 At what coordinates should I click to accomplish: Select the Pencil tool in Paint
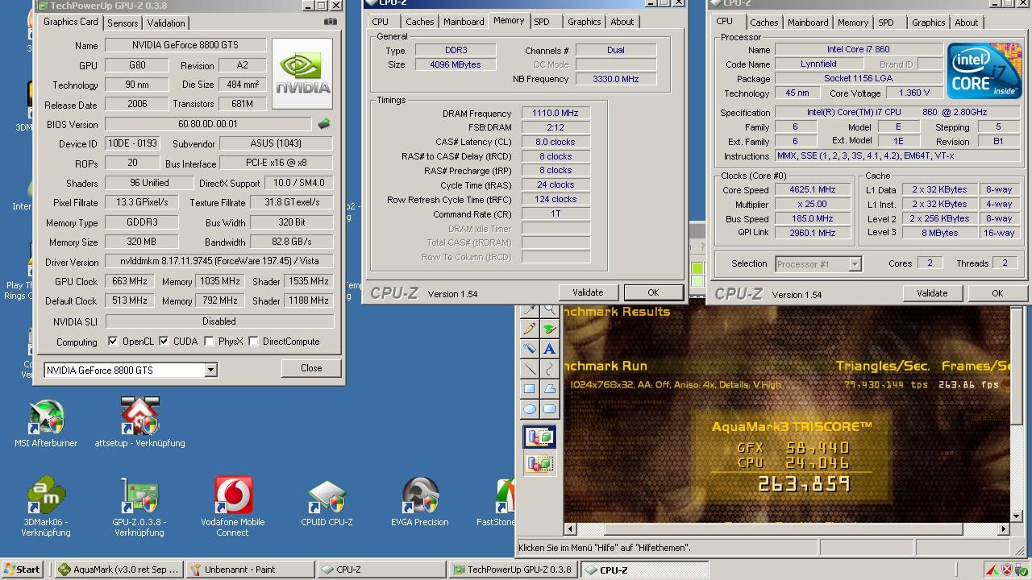530,329
